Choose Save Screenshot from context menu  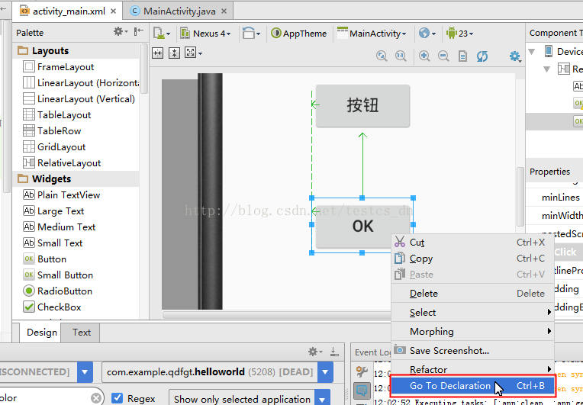[x=473, y=350]
